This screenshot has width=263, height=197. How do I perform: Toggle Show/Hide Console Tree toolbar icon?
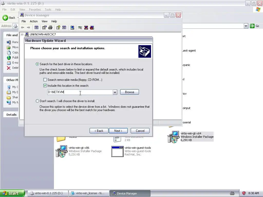(36, 27)
